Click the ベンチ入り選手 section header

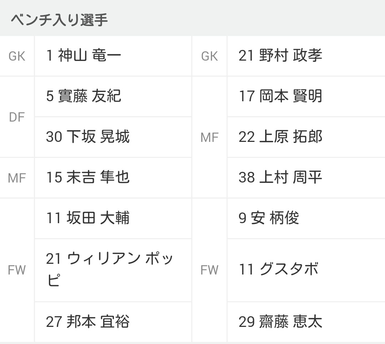click(59, 20)
